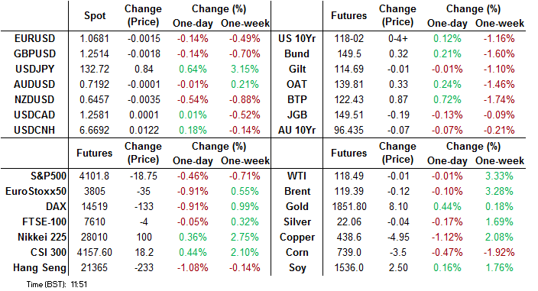Select the Bund row label
Screen dimensions: 538x291
point(297,53)
